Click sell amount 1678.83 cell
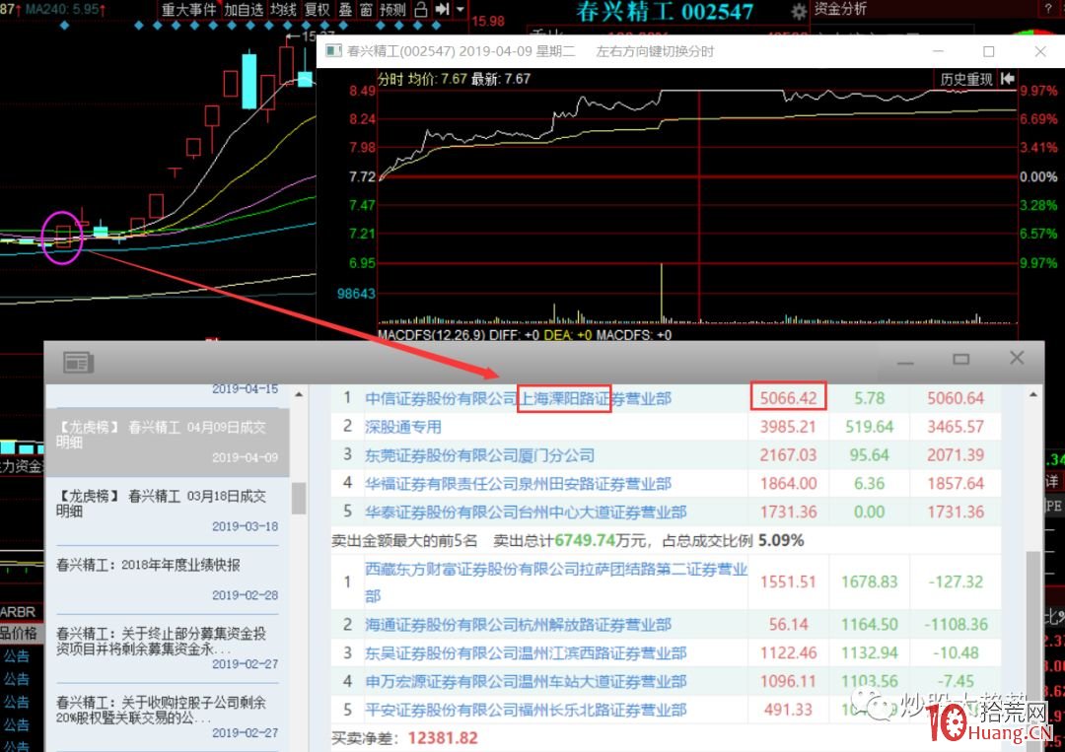 click(x=870, y=581)
